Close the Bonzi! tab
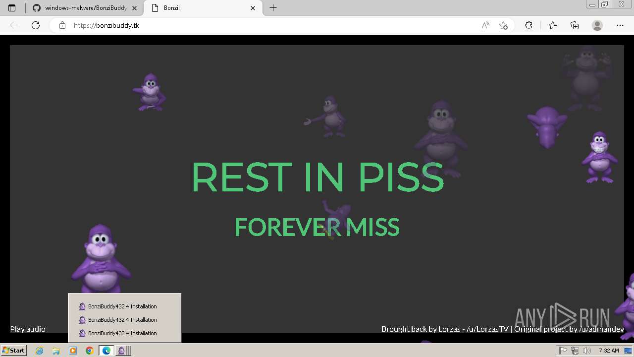 (x=253, y=8)
